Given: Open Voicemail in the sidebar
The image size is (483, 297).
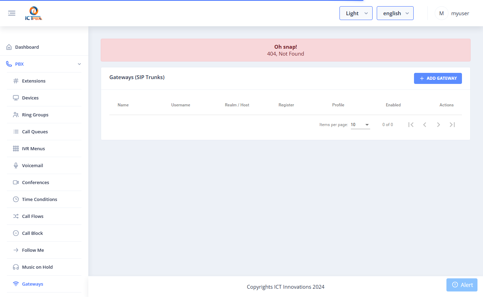Looking at the screenshot, I should click(44, 165).
